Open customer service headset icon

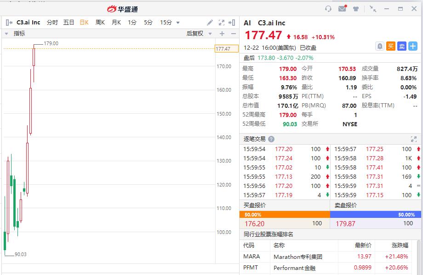point(328,9)
